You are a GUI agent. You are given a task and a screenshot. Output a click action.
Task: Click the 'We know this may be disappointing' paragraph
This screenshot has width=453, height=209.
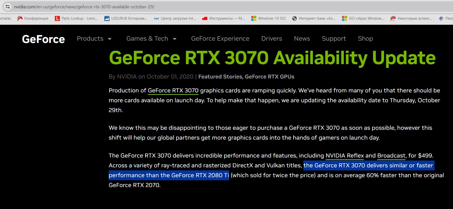pos(270,133)
